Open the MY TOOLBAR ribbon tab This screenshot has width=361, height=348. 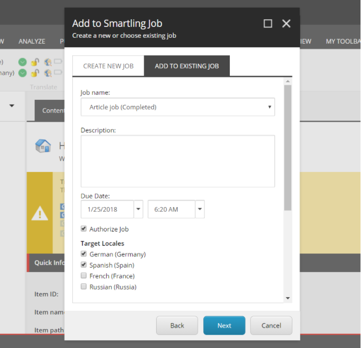(x=343, y=41)
